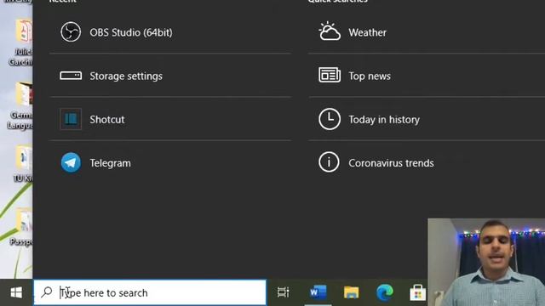Click the 'Telegram' recent entry text

tap(110, 163)
